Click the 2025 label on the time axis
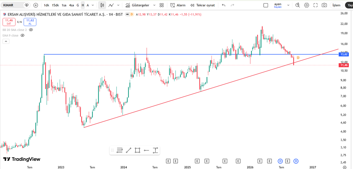This screenshot has width=353, height=169. pos(188,167)
